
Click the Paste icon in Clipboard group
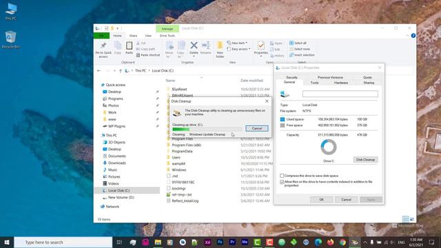tap(129, 45)
